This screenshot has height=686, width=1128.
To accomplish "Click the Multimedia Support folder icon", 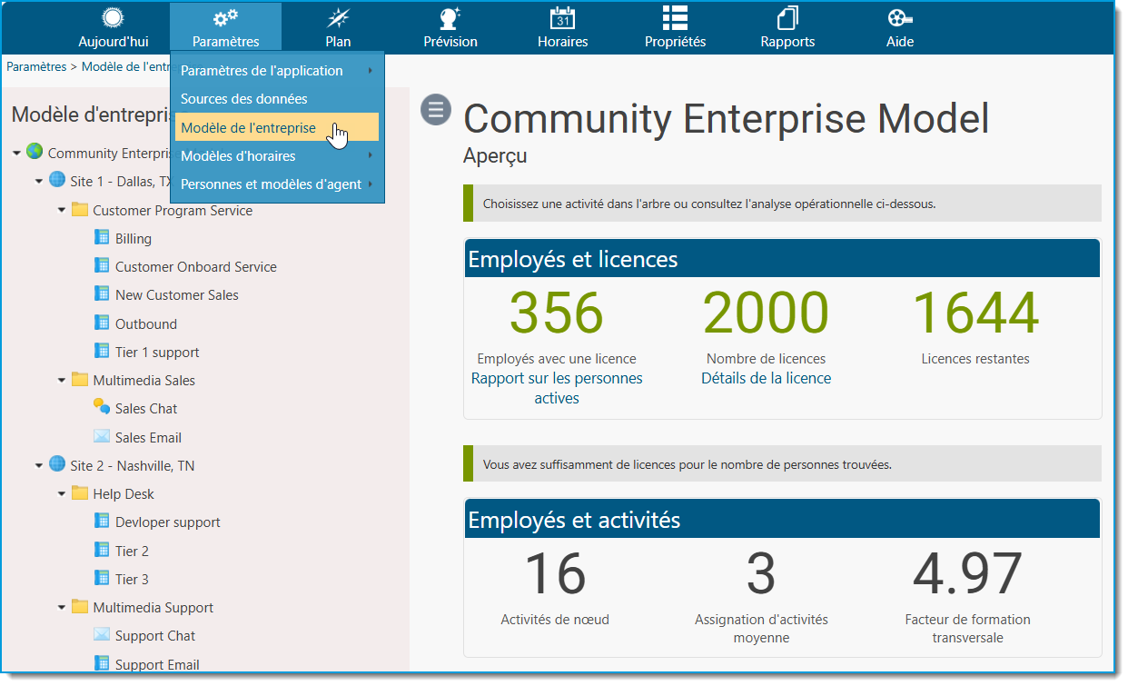I will click(80, 606).
